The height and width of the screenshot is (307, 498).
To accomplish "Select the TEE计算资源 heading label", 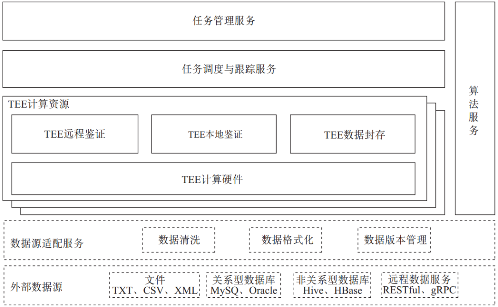I will point(39,104).
